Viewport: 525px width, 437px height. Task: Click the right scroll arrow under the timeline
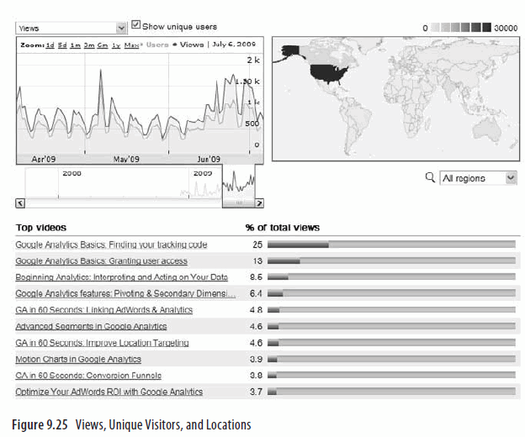point(259,203)
